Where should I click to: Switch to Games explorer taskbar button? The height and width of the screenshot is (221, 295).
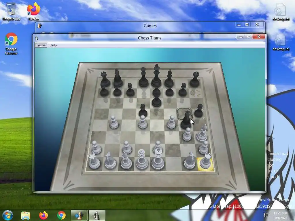(x=79, y=215)
